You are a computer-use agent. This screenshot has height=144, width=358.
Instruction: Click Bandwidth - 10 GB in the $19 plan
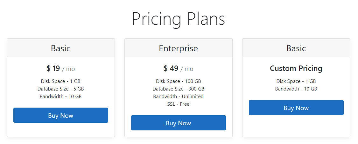click(x=61, y=96)
